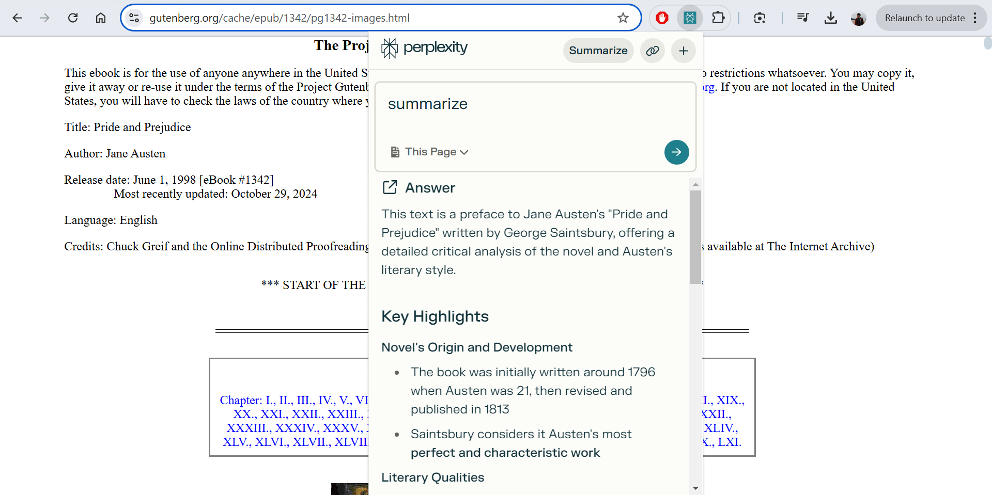
Task: Open the browser Extensions puzzle icon
Action: (x=718, y=18)
